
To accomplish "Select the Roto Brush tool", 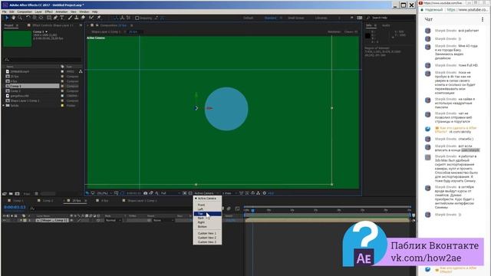I will point(91,18).
